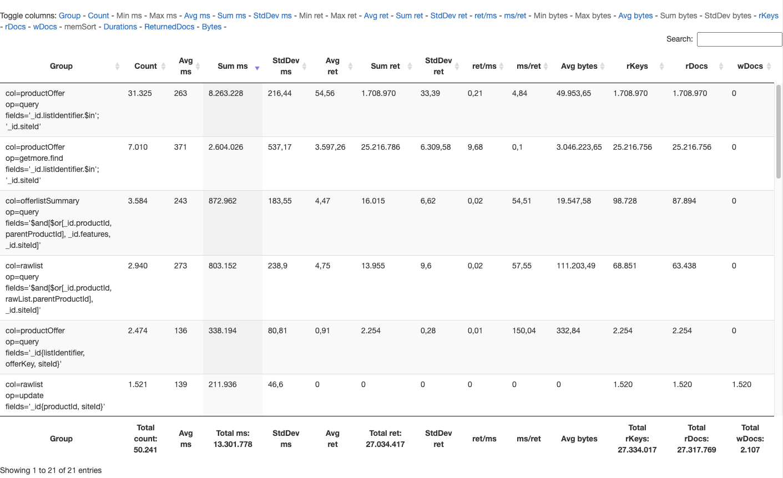This screenshot has width=783, height=478.
Task: Reverse Sum ms sort arrow
Action: click(257, 68)
